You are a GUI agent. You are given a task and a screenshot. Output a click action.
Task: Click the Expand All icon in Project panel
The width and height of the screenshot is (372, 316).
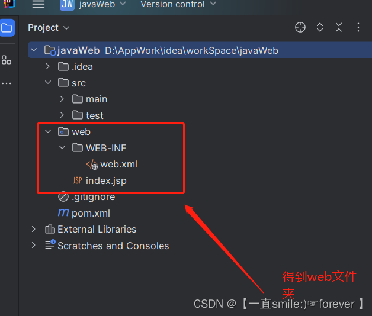pyautogui.click(x=320, y=27)
